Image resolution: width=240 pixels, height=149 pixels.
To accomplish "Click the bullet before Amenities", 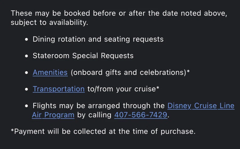I will coord(26,73).
